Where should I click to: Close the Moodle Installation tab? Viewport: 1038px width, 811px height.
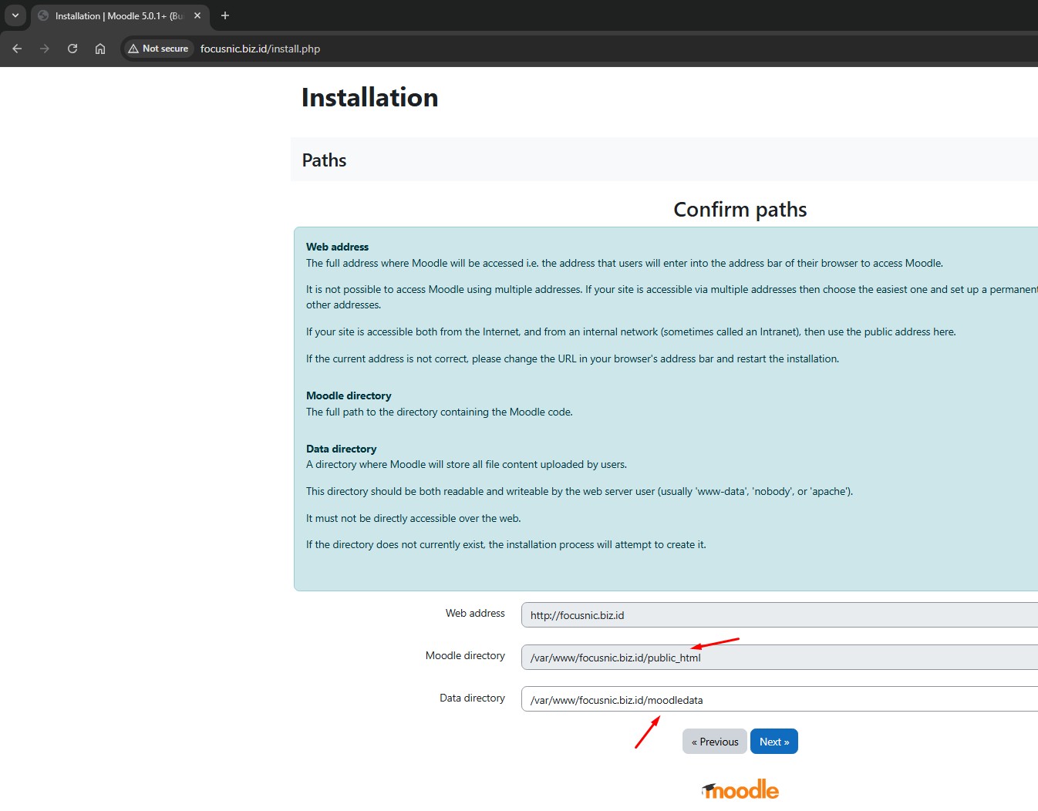pos(197,15)
